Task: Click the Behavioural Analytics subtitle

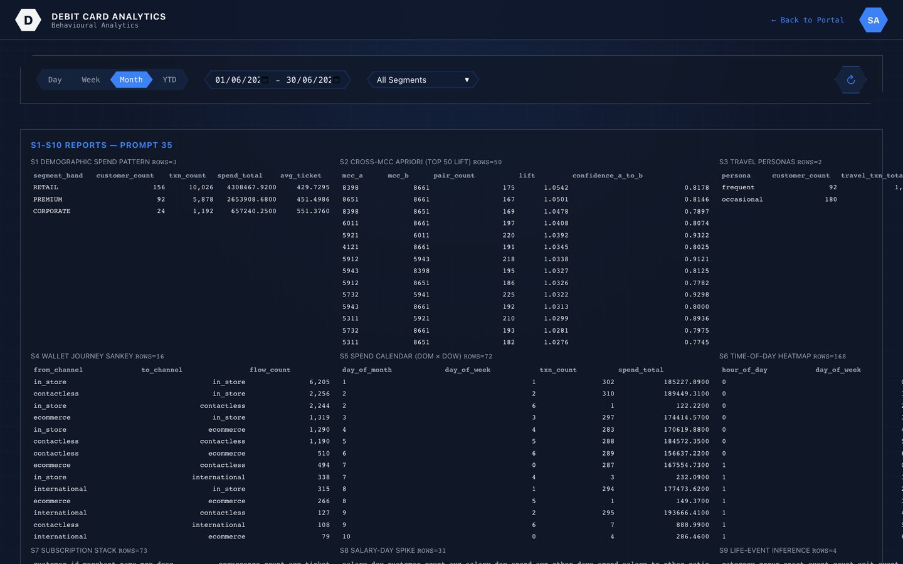Action: pos(95,26)
